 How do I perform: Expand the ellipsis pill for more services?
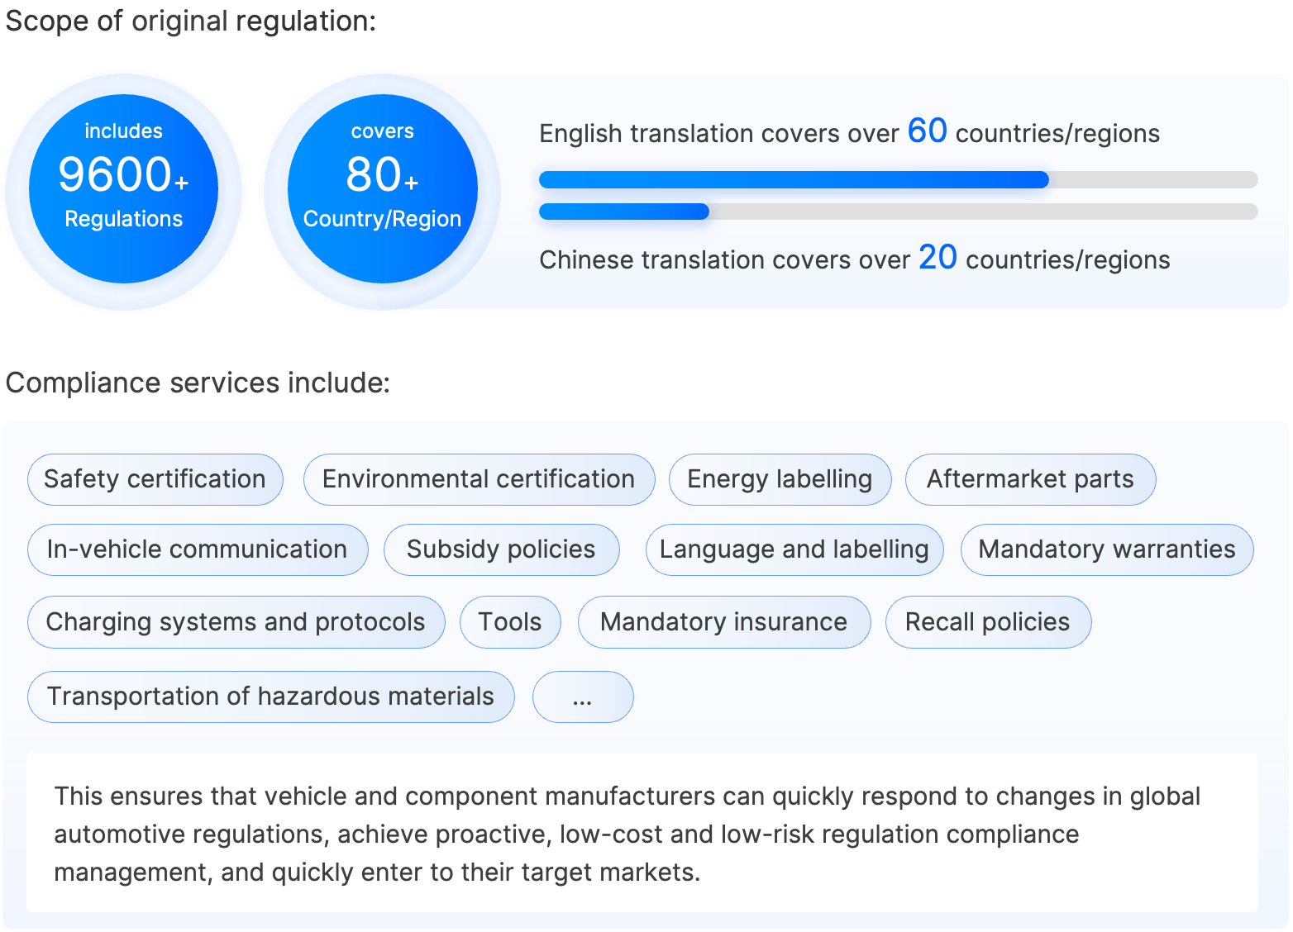583,697
